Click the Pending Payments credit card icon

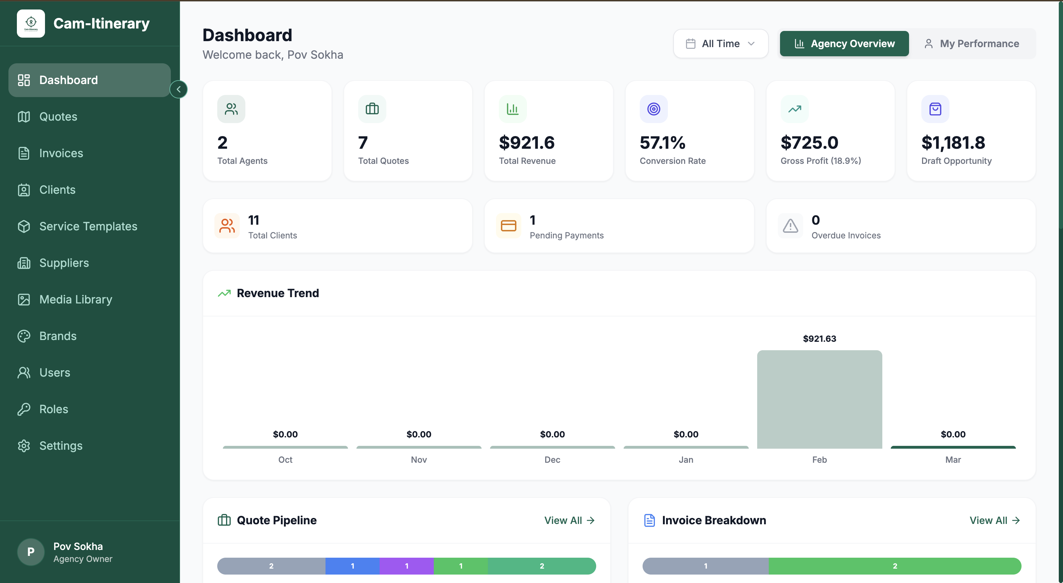(508, 226)
